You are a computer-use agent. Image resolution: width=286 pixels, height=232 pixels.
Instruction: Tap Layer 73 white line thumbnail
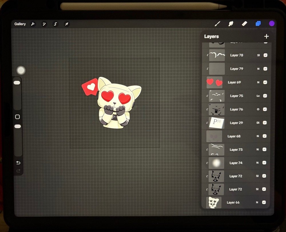coord(216,149)
